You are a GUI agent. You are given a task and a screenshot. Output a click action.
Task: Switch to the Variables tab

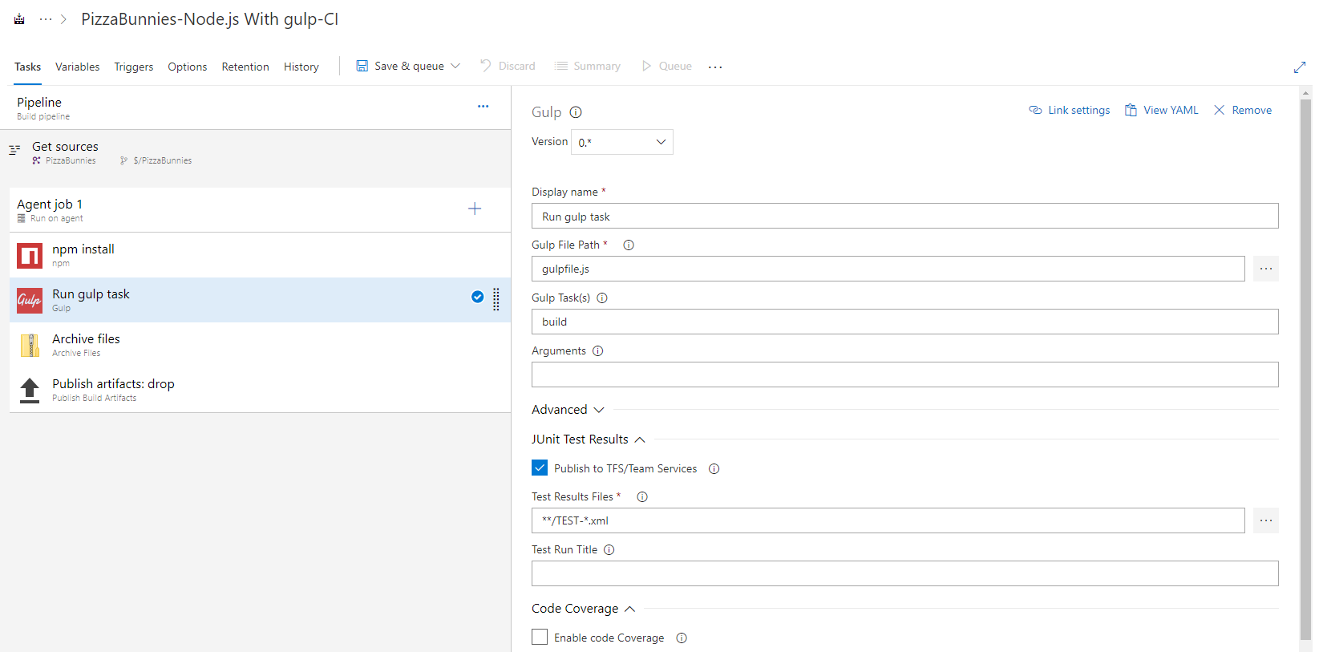pos(77,67)
